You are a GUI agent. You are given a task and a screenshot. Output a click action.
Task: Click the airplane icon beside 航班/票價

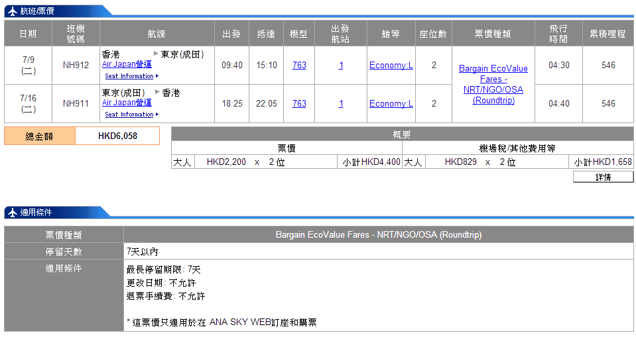pyautogui.click(x=12, y=11)
